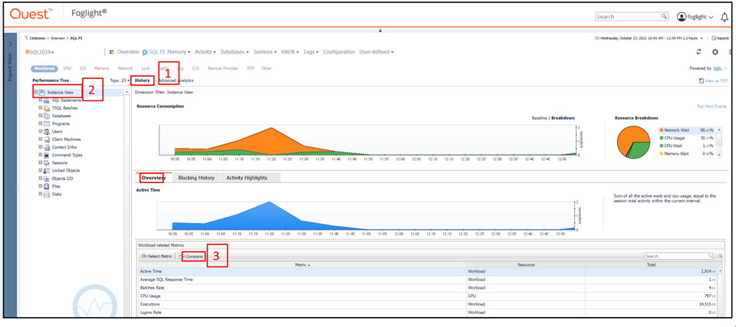Switch chart to Breakdown view
The height and width of the screenshot is (327, 736).
click(x=563, y=118)
